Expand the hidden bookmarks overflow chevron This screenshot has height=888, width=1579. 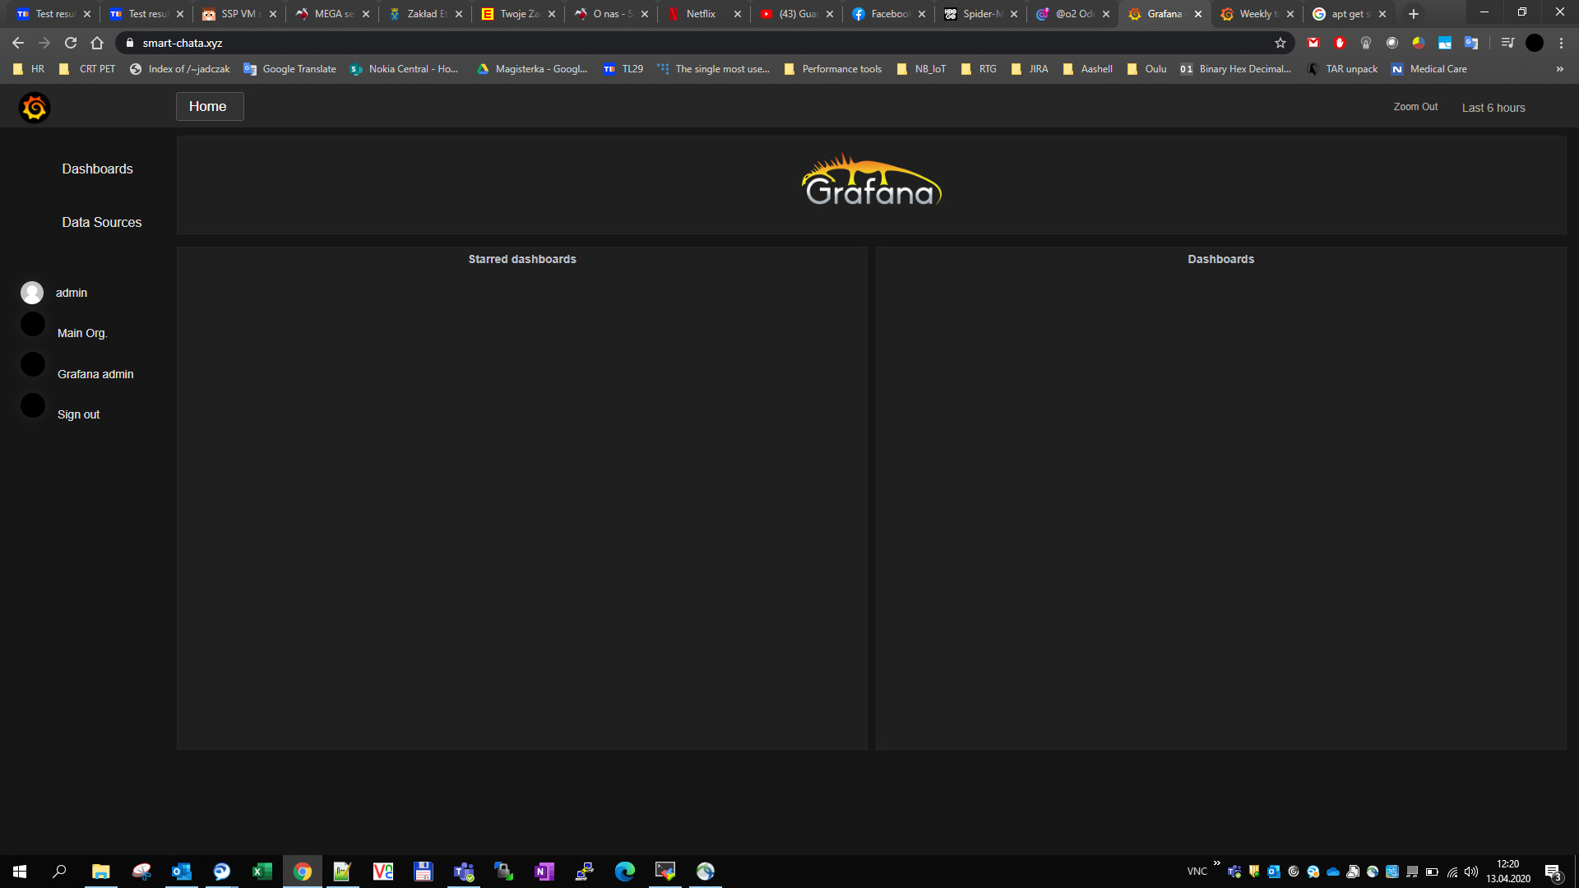1559,69
